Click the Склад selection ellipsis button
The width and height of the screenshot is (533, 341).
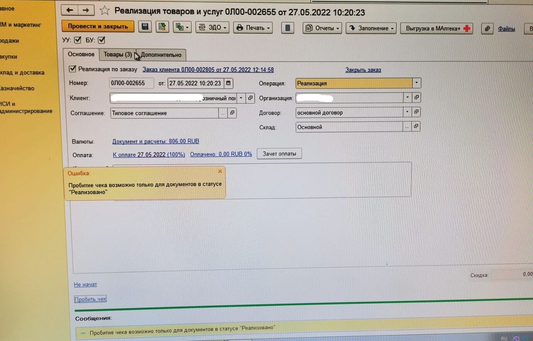point(407,126)
